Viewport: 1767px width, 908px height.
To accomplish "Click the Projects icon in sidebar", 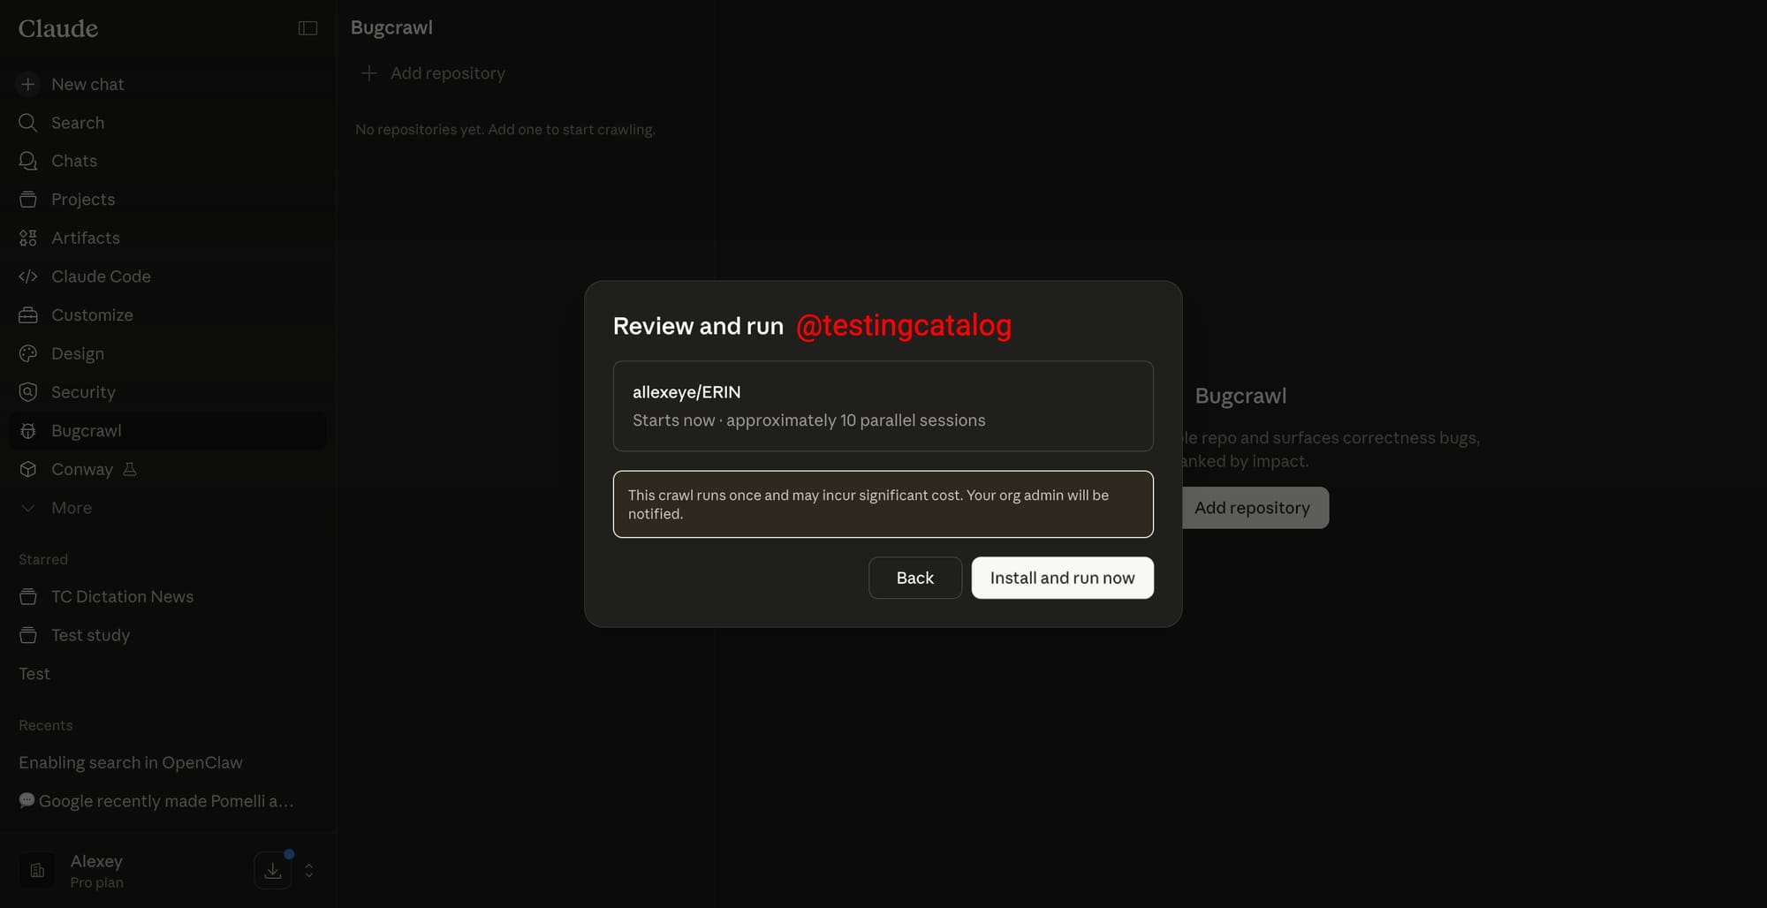I will [x=28, y=200].
